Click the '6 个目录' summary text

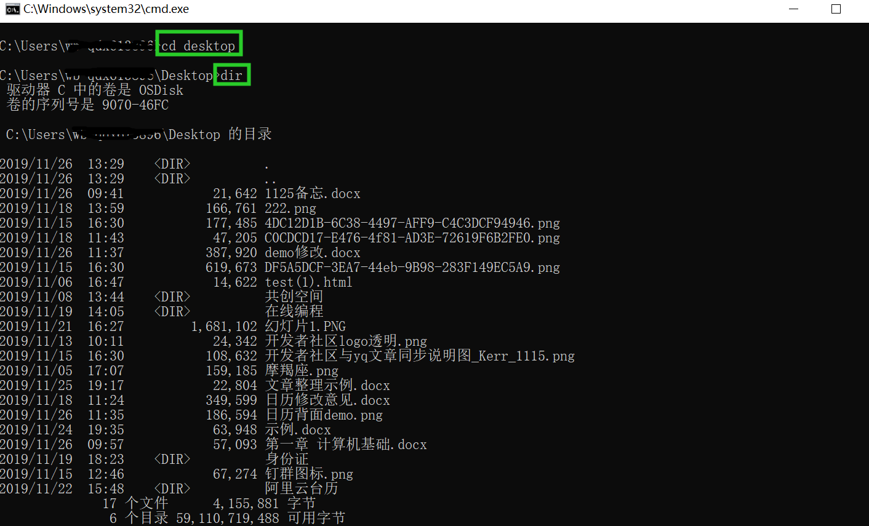pos(139,518)
